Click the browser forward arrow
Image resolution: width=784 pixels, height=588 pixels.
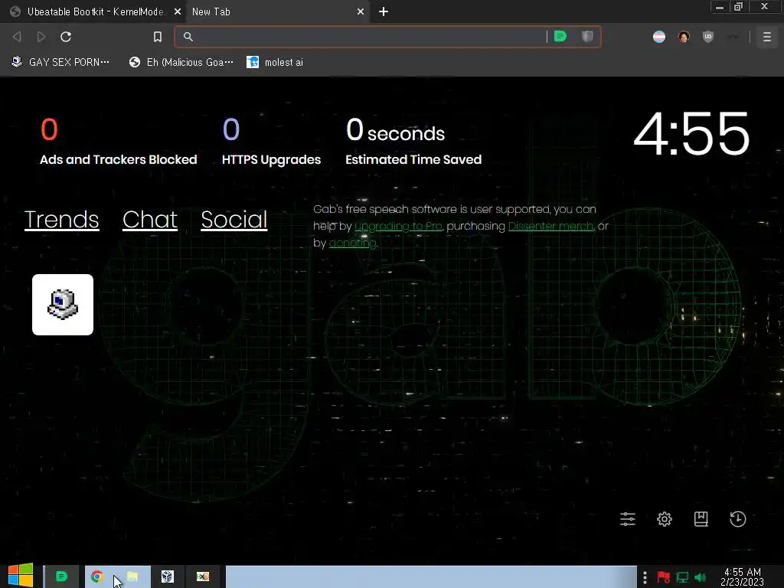(x=41, y=37)
